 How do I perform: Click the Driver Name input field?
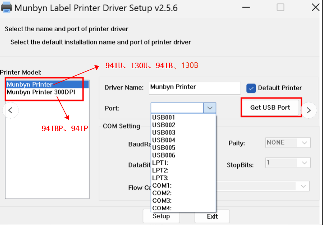195,88
